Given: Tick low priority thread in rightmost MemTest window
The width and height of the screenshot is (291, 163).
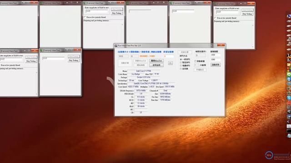Looking at the screenshot, I should pos(215,18).
